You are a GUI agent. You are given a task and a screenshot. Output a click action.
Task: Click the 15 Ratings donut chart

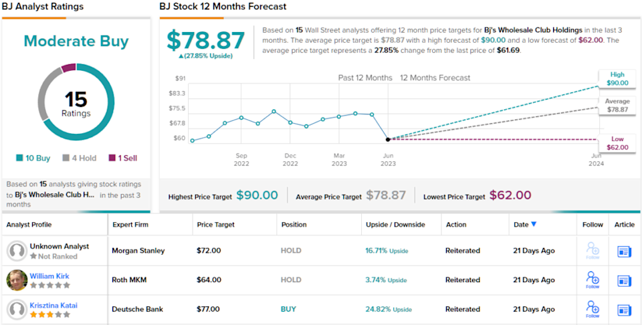(76, 102)
